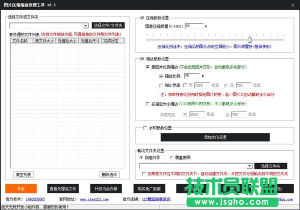Check the 高 height checkbox
The height and width of the screenshot is (210, 300).
tap(226, 85)
